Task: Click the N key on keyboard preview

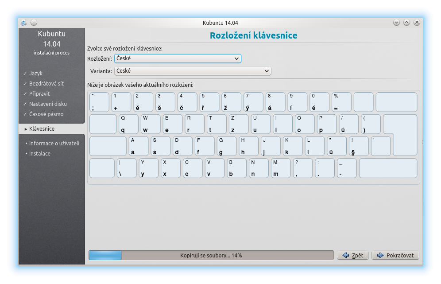Action: pos(259,168)
